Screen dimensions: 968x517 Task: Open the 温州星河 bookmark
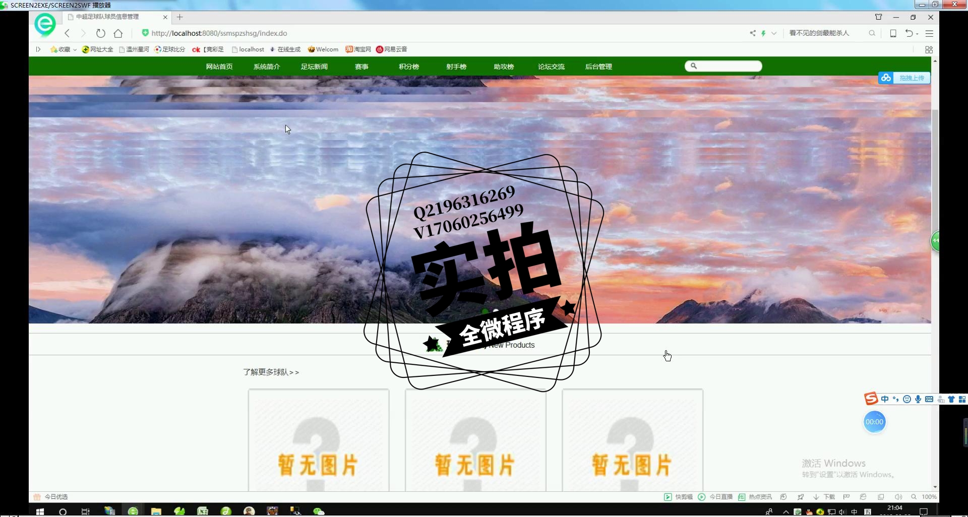pyautogui.click(x=134, y=49)
